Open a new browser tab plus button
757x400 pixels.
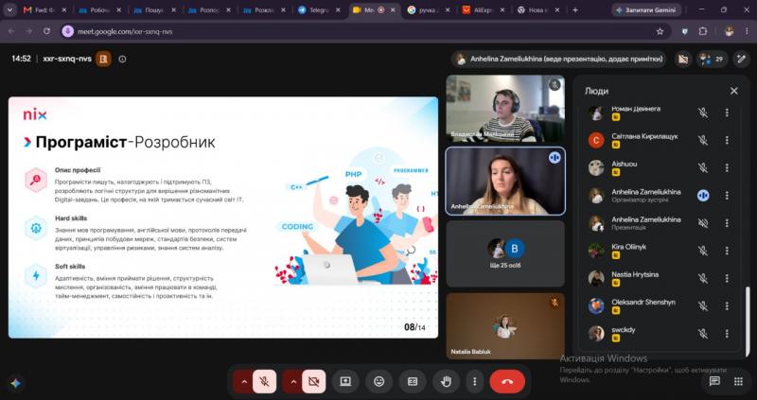point(575,9)
